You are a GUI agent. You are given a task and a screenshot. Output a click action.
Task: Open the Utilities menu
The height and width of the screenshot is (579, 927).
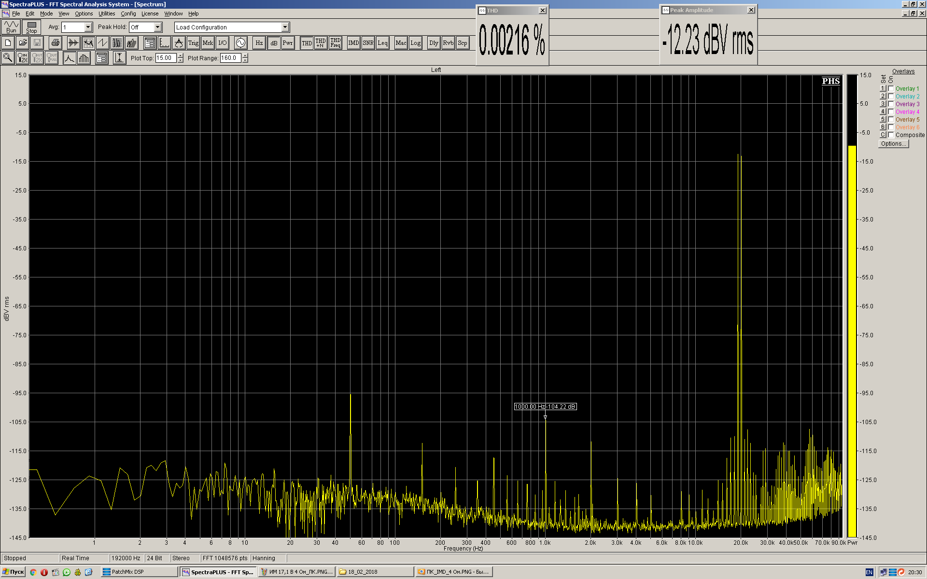[x=107, y=14]
